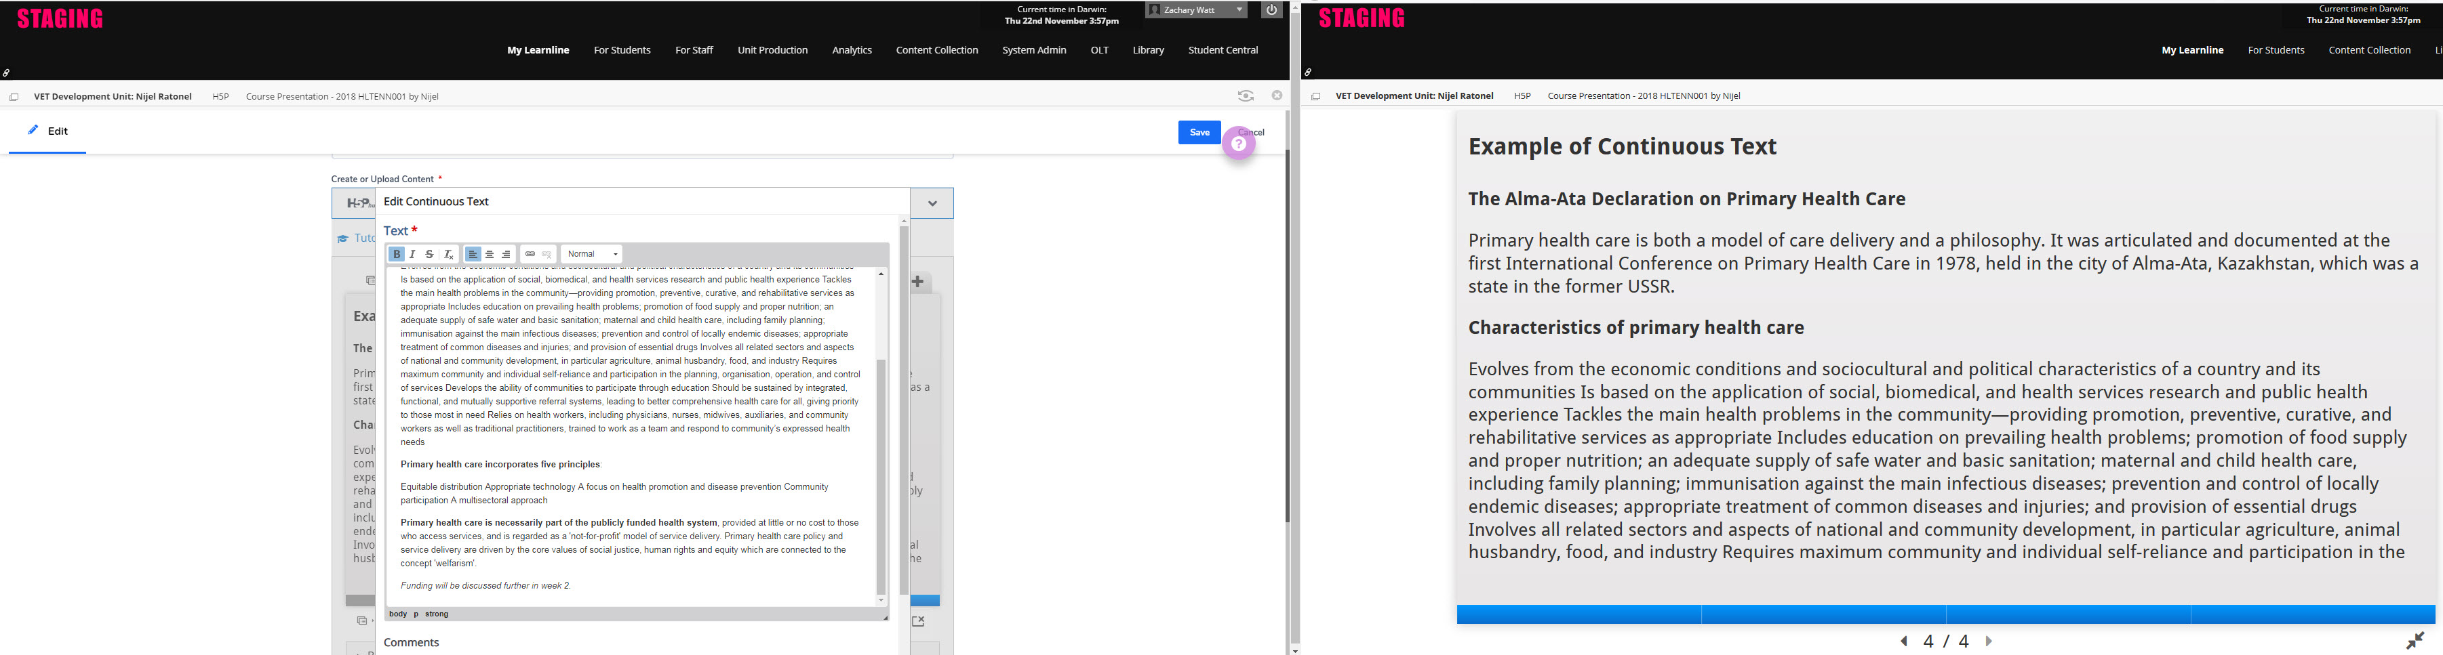Click the insert link icon
This screenshot has height=655, width=2443.
tap(530, 254)
